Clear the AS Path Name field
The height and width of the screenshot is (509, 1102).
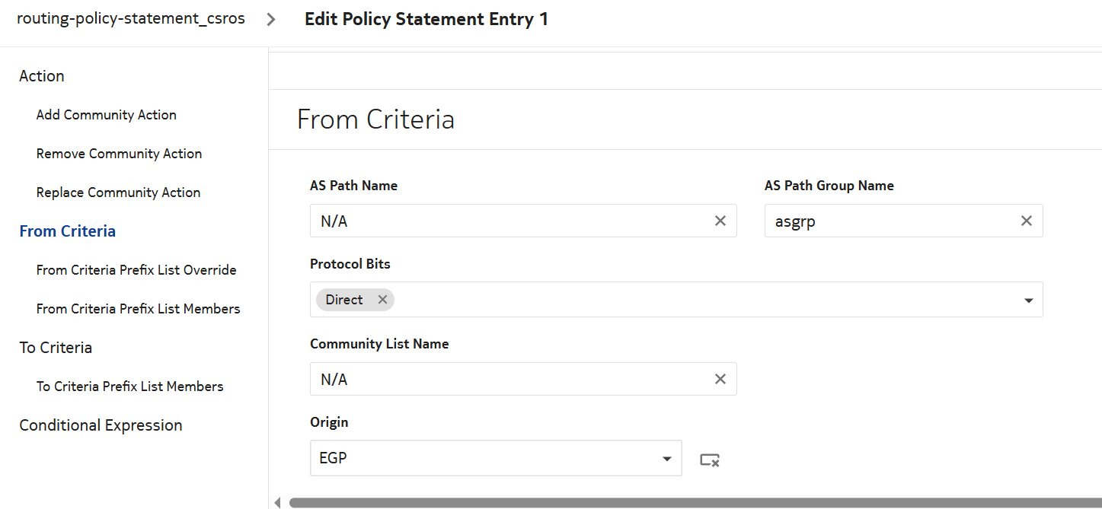point(720,221)
